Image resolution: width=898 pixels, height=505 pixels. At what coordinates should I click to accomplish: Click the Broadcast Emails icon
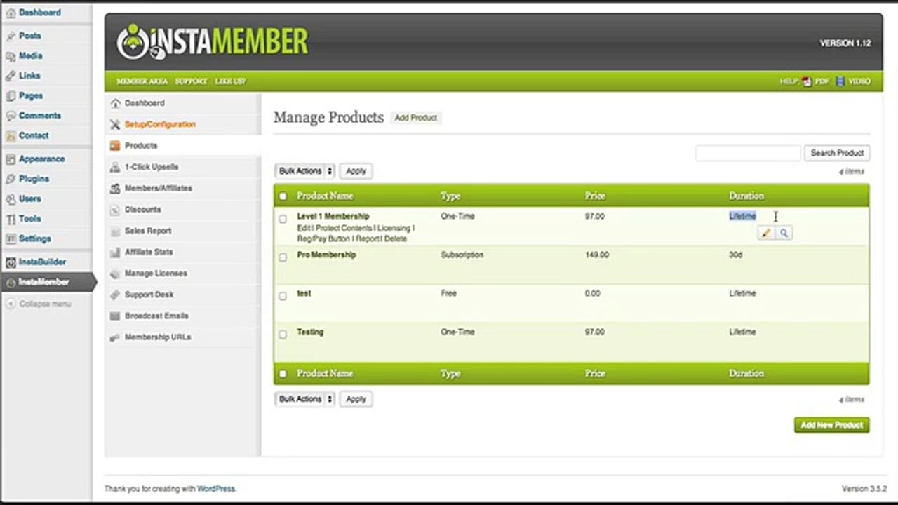[x=115, y=316]
